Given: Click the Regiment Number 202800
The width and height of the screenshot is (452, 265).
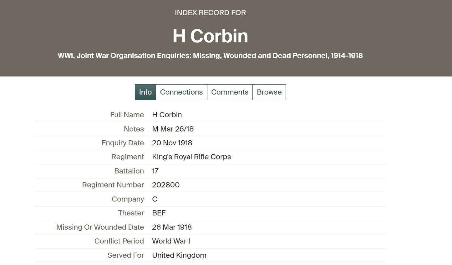Looking at the screenshot, I should [166, 185].
